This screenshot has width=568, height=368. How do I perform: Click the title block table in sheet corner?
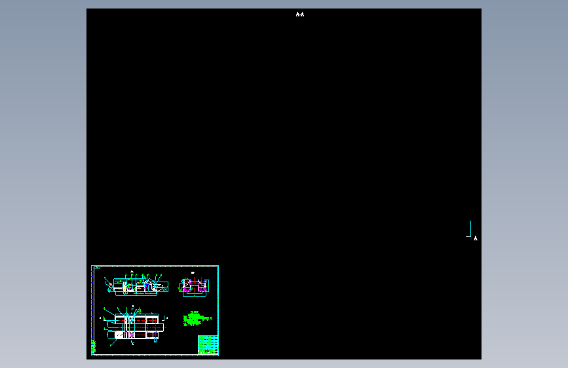pyautogui.click(x=208, y=345)
